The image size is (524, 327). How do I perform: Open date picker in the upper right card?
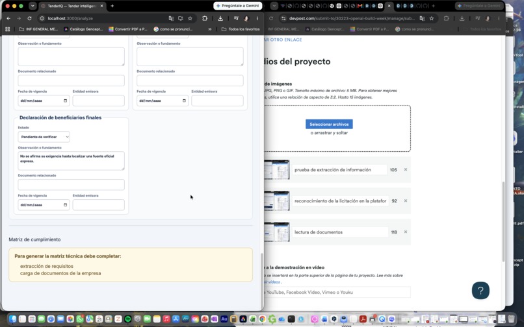pos(184,101)
